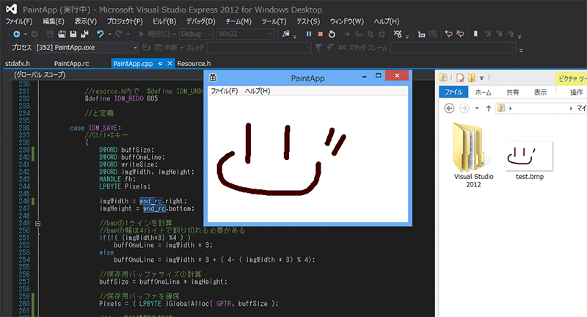Screen dimensions: 587x317
Task: Click the comment out selected lines icon
Action: click(421, 34)
